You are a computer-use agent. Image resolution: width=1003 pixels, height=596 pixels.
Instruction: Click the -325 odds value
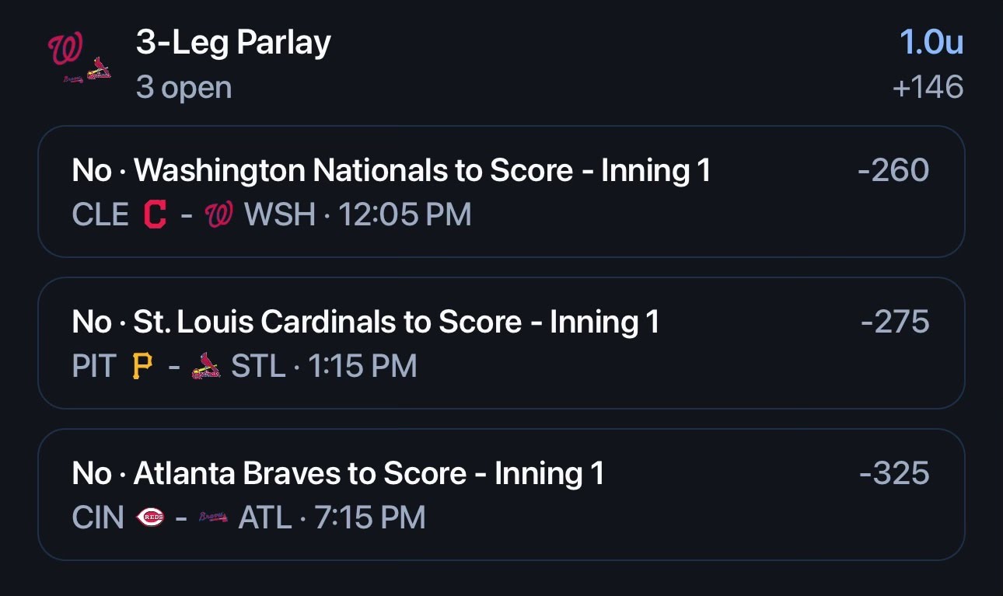(x=894, y=473)
